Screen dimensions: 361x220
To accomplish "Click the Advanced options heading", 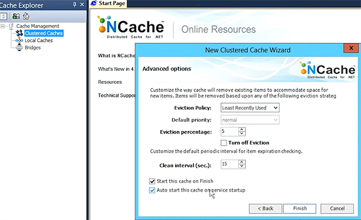I will 167,69.
